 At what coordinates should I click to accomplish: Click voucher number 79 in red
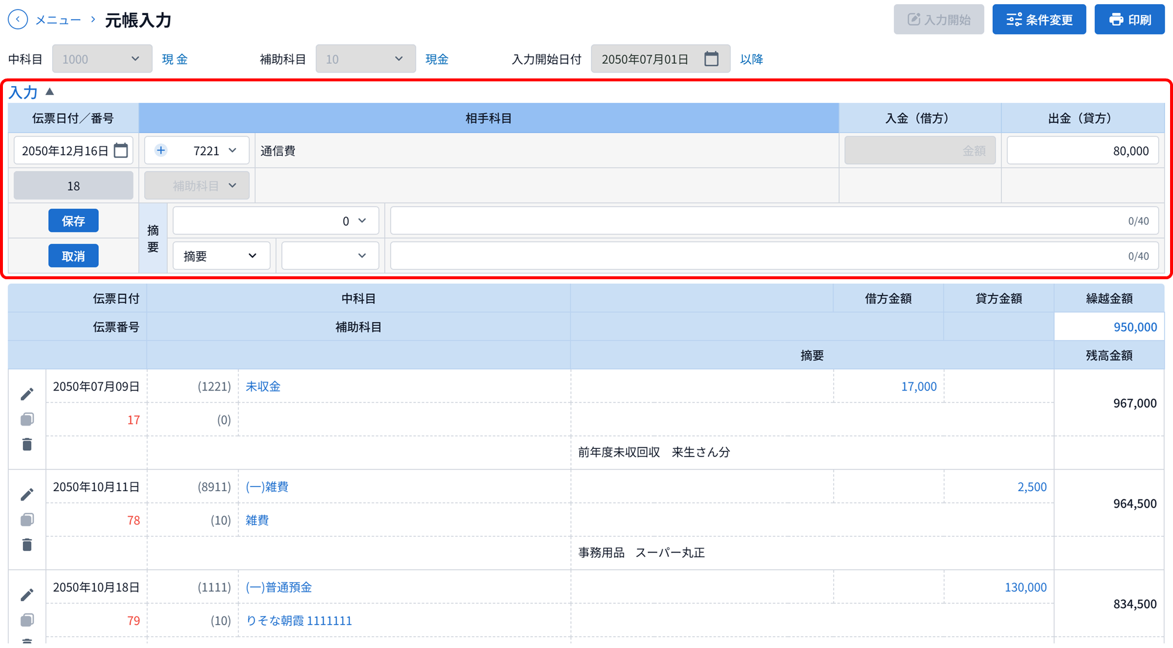(x=133, y=620)
